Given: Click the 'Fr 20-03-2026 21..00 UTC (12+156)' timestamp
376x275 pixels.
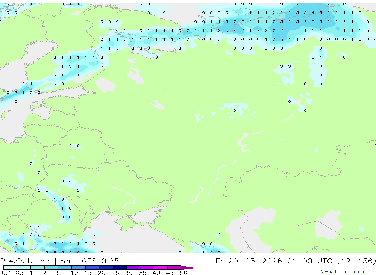Looking at the screenshot, I should click(296, 261).
